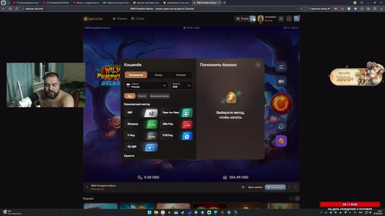This screenshot has height=216, width=385.
Task: Choose the Alfa Pay payment method
Action: pos(176,124)
